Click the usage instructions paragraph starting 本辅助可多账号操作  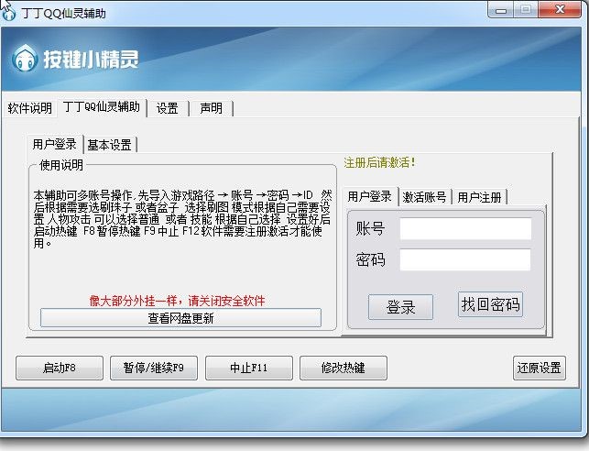click(x=182, y=219)
